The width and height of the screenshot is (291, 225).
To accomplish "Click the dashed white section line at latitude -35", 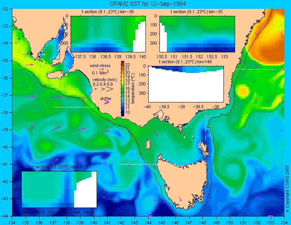I will [x=256, y=69].
